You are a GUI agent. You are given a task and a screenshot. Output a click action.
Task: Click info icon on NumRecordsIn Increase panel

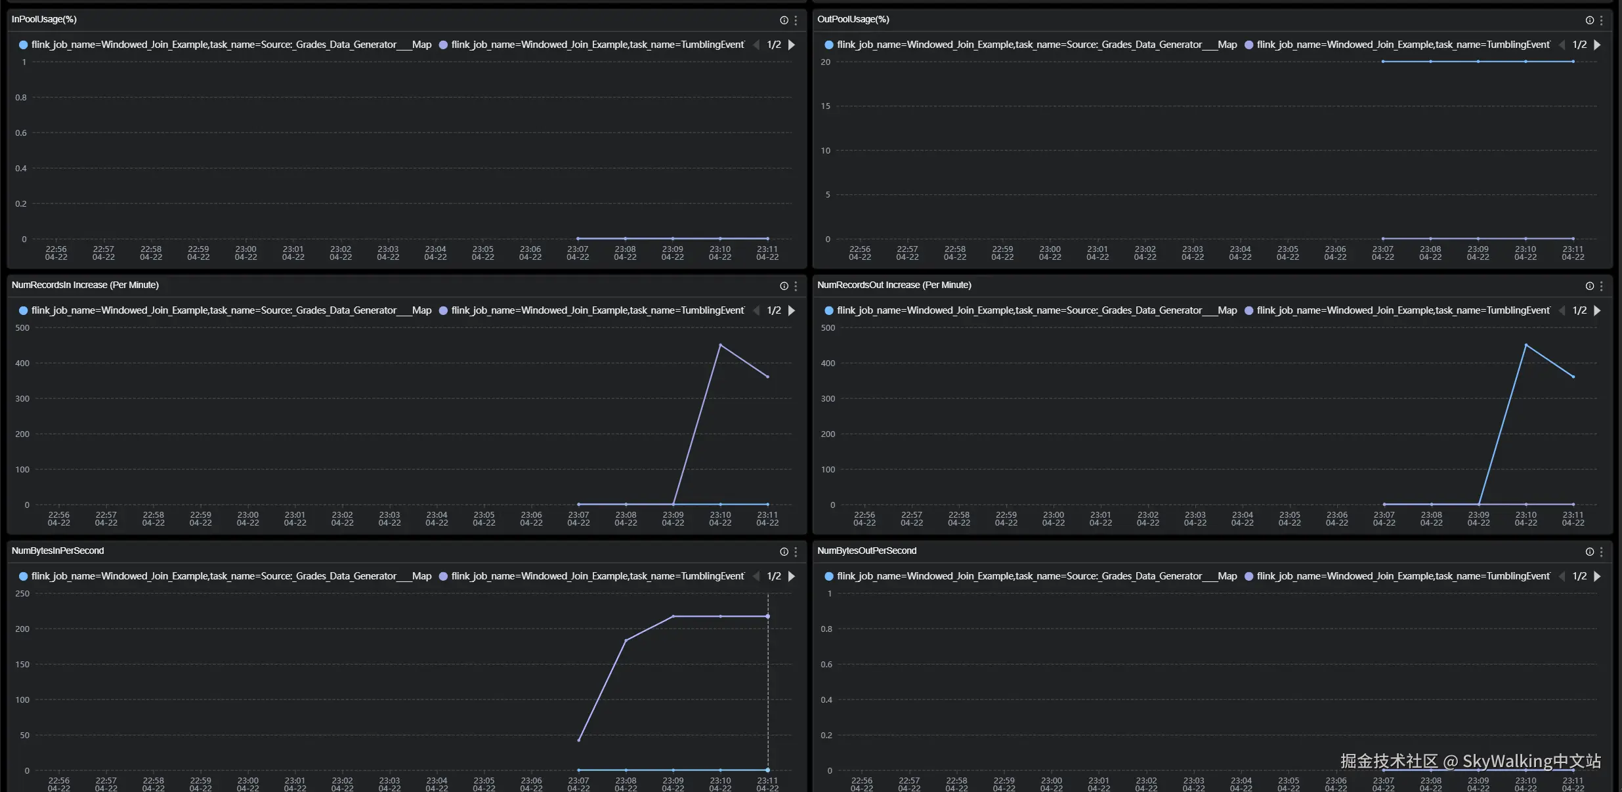pyautogui.click(x=784, y=286)
